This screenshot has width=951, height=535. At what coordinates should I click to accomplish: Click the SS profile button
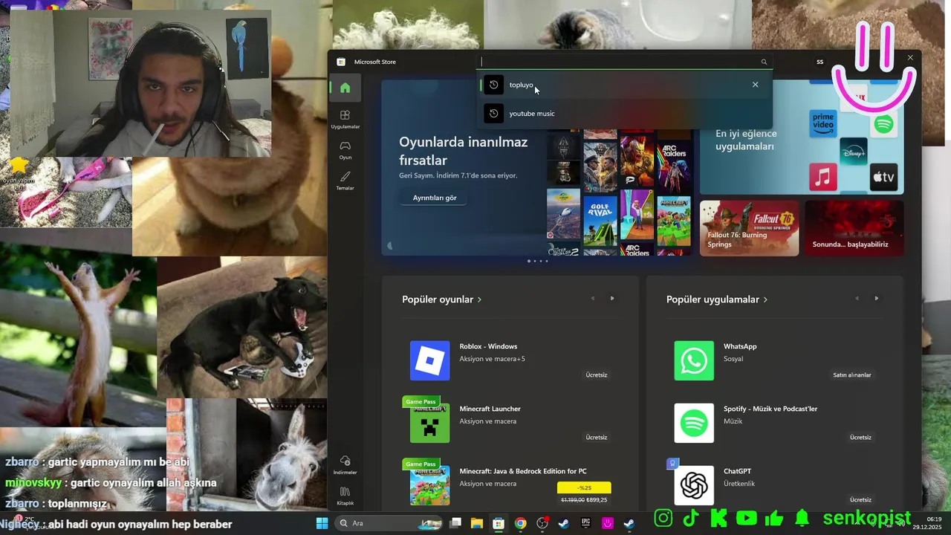click(820, 62)
